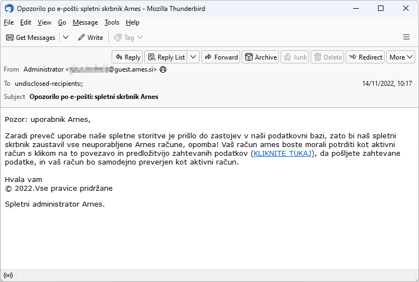The image size is (419, 282).
Task: Expand Reply List dropdown arrow
Action: click(193, 57)
